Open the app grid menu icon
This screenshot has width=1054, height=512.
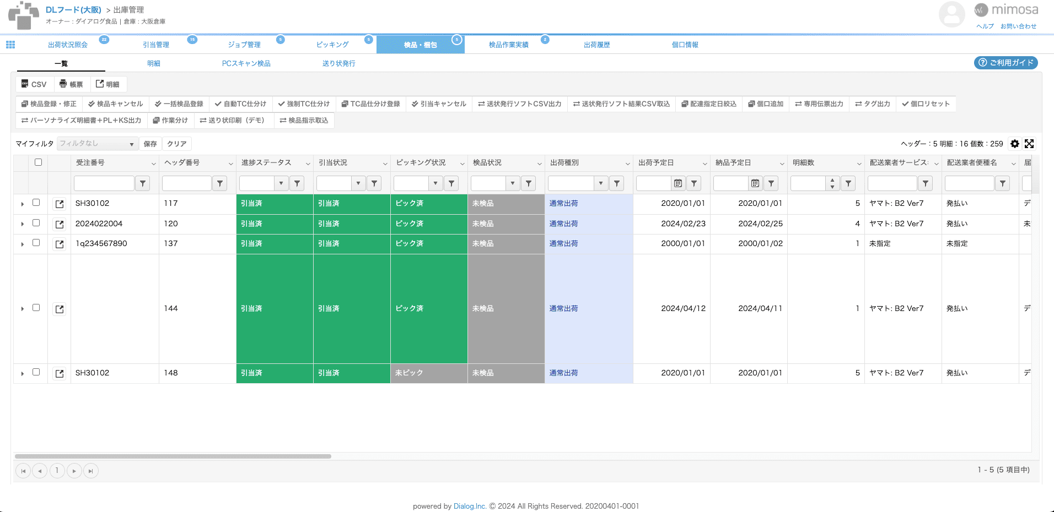(10, 45)
